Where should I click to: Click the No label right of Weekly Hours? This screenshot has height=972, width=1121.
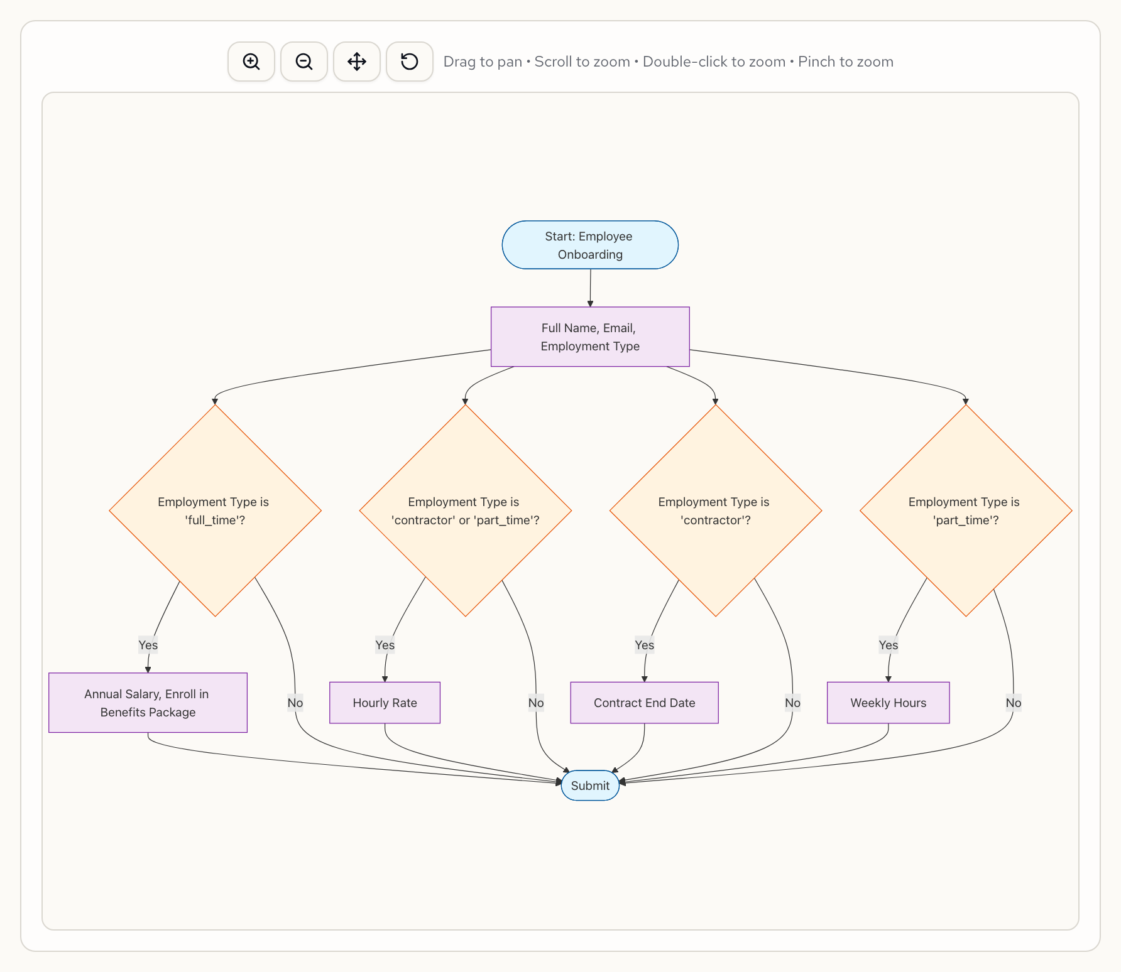click(1013, 703)
